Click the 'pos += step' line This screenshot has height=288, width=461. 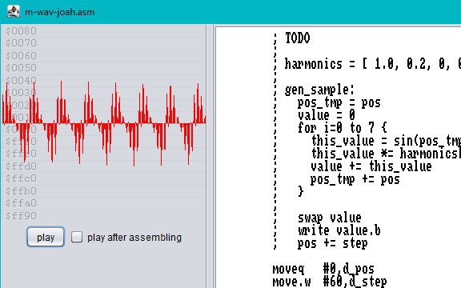(332, 244)
